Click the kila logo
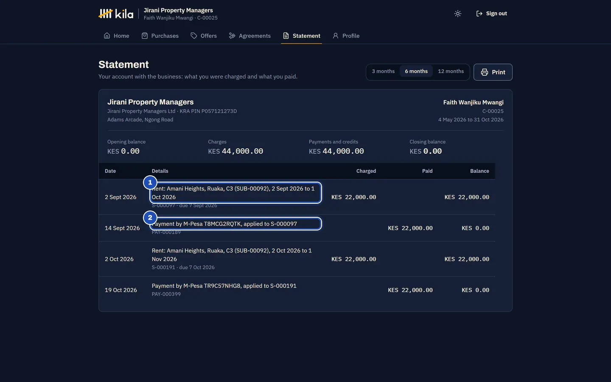611x382 pixels. (116, 14)
